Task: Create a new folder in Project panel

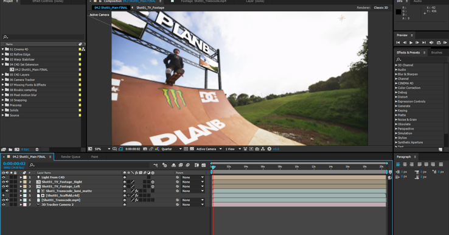Action: (x=10, y=150)
